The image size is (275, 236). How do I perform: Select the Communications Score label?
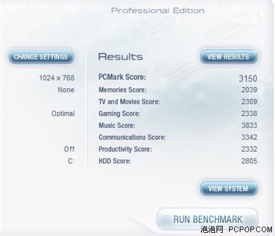tap(132, 137)
